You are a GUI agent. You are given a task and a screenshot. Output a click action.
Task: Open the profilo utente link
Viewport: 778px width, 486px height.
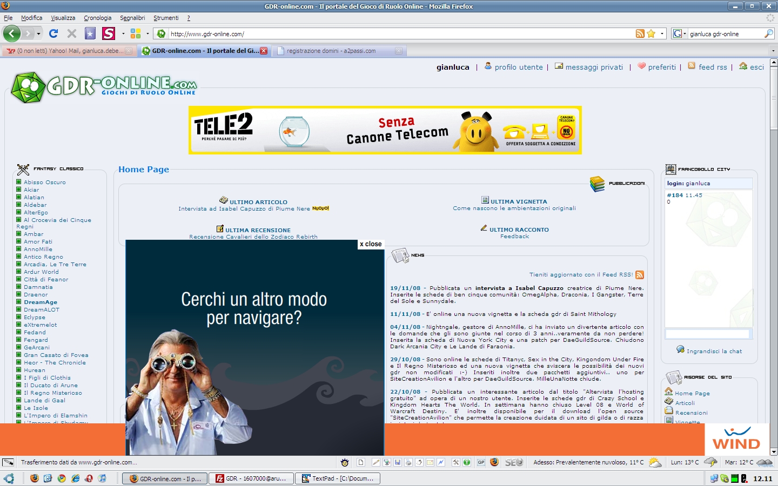[x=519, y=67]
